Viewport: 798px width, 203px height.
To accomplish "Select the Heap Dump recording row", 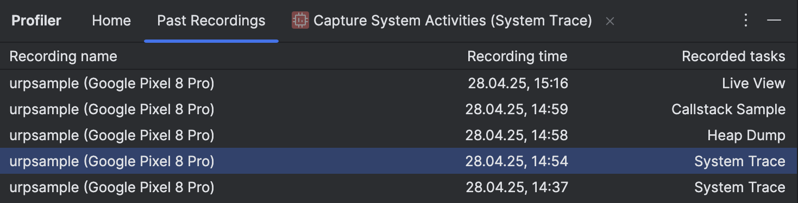I will coord(399,135).
